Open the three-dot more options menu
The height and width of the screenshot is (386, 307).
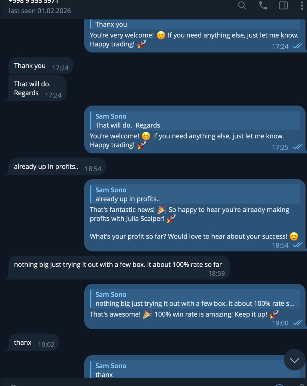pos(302,5)
